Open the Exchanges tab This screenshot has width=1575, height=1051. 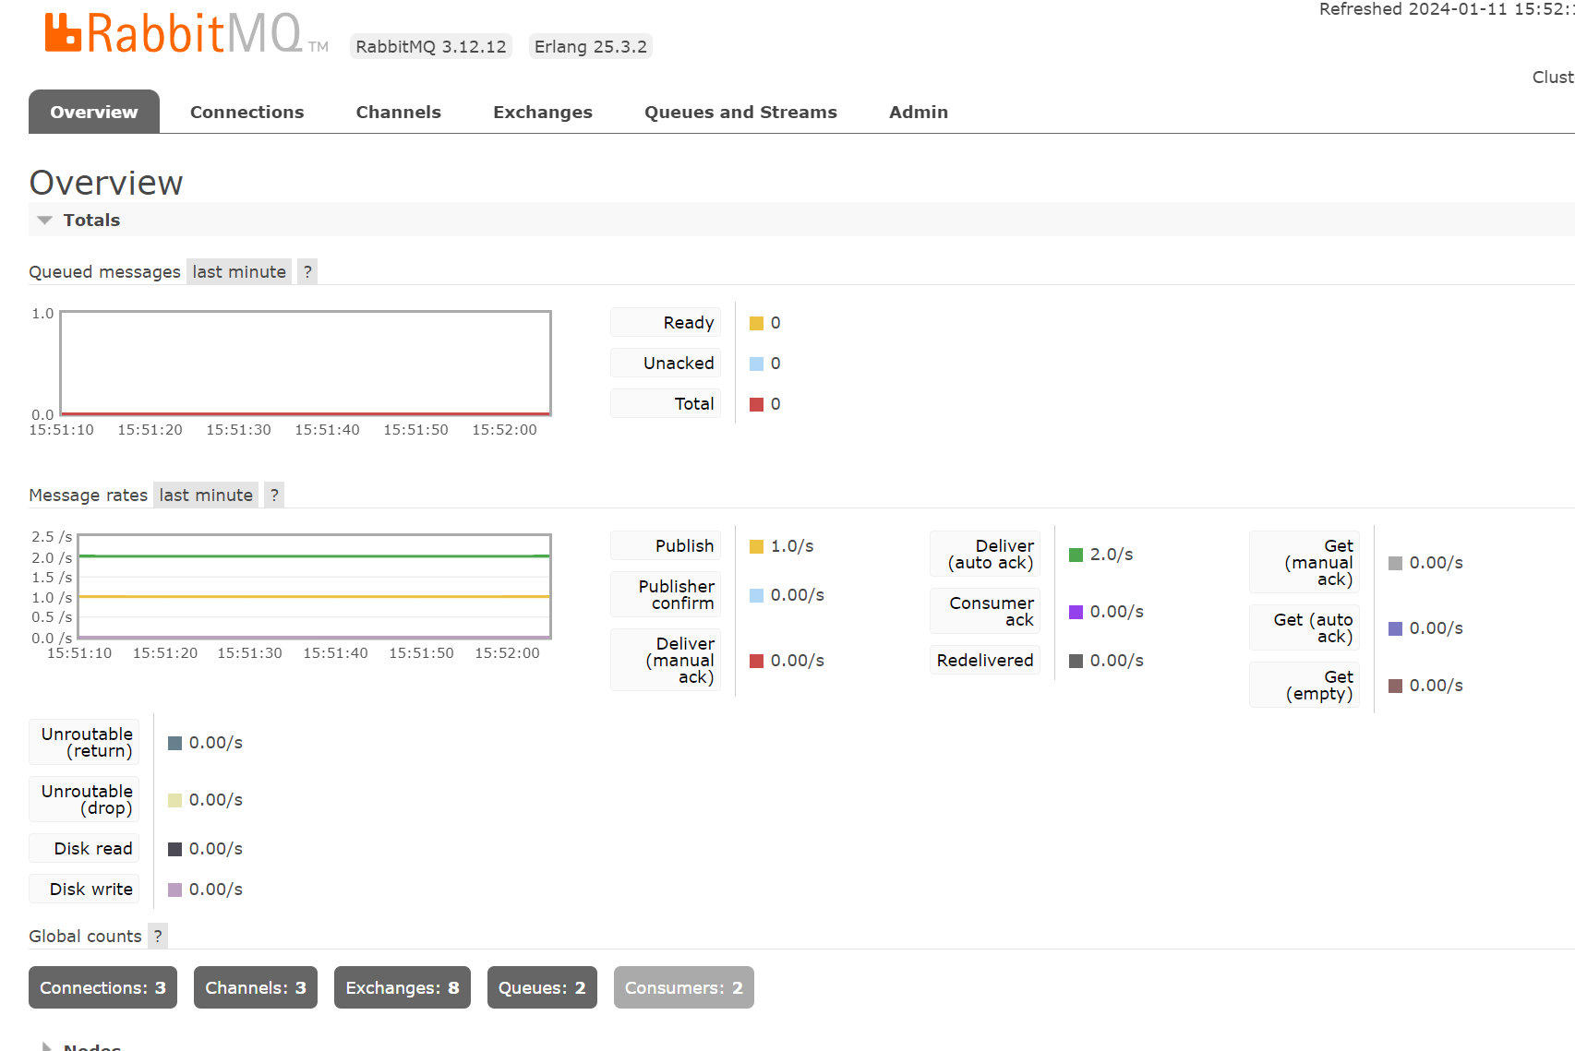point(543,112)
